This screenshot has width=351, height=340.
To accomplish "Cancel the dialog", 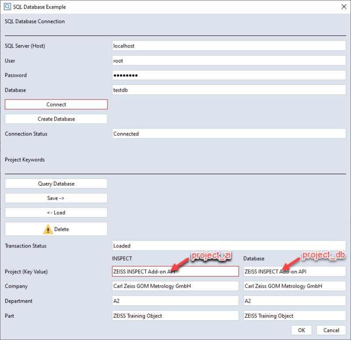I will pos(331,330).
